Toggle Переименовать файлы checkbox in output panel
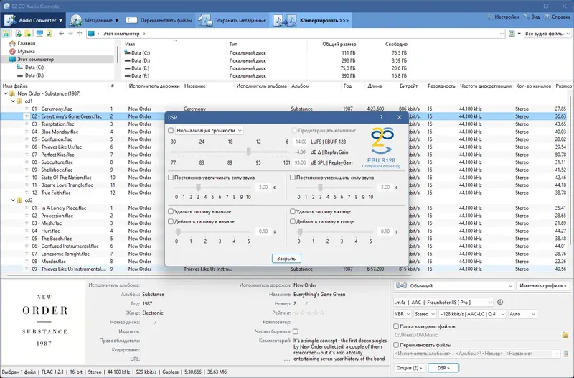574x378 pixels. 396,345
